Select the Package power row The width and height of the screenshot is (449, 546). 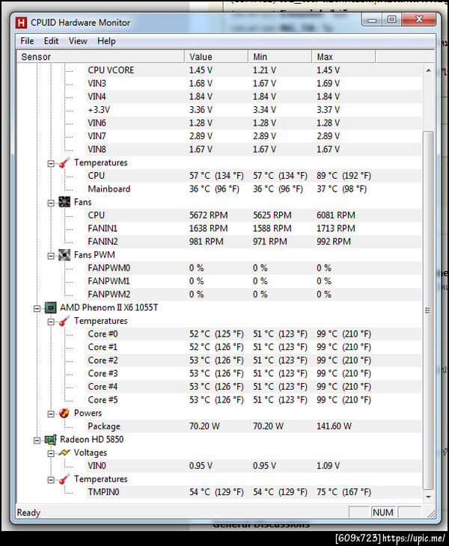tap(254, 426)
